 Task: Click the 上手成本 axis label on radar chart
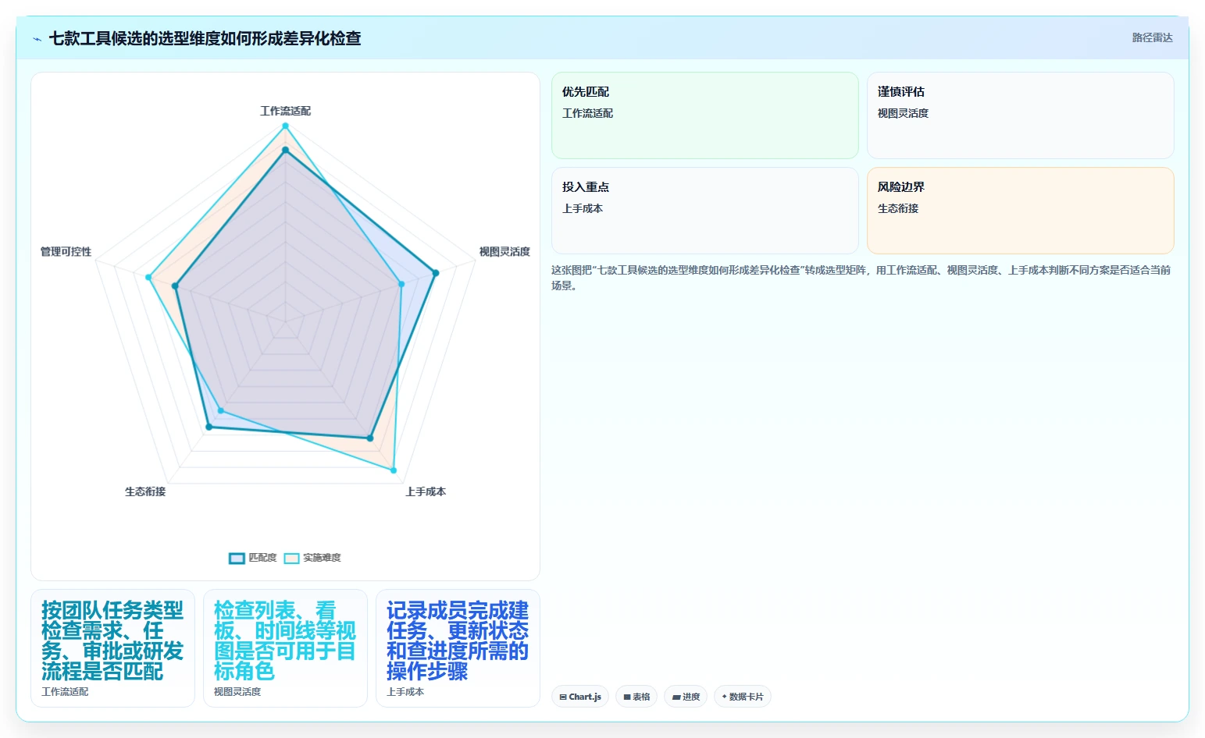point(426,491)
